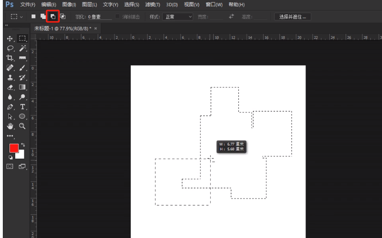Choose the Hand tool
The image size is (382, 238).
click(10, 126)
